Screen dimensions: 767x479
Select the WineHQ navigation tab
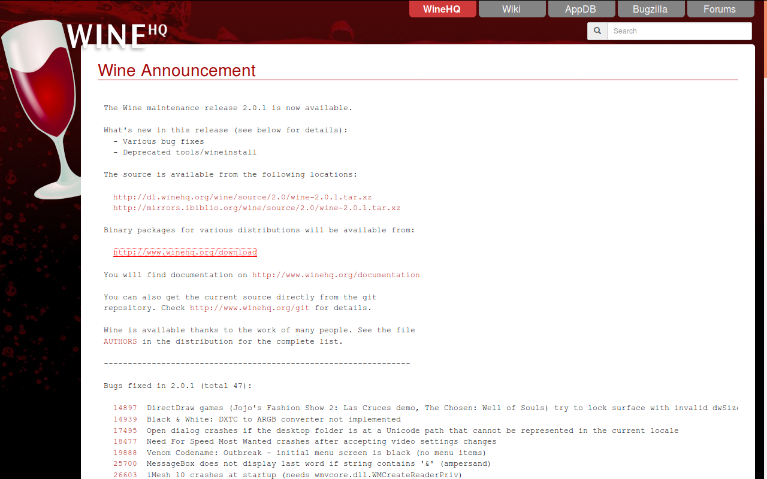pyautogui.click(x=442, y=9)
